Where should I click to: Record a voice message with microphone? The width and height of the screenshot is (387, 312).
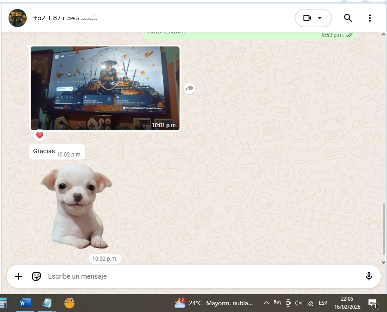pyautogui.click(x=369, y=276)
